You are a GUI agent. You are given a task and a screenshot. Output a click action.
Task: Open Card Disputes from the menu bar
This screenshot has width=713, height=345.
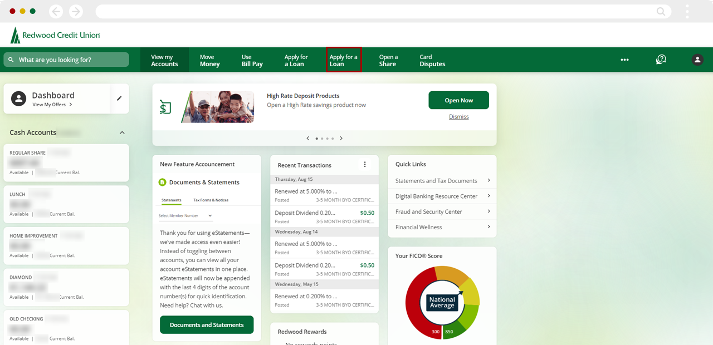coord(432,60)
